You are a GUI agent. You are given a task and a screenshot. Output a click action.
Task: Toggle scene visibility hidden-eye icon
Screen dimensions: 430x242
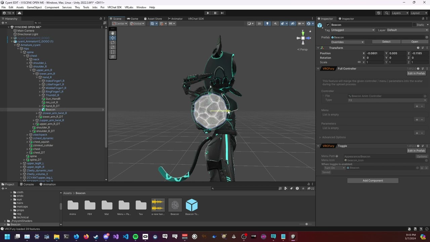coord(293,24)
